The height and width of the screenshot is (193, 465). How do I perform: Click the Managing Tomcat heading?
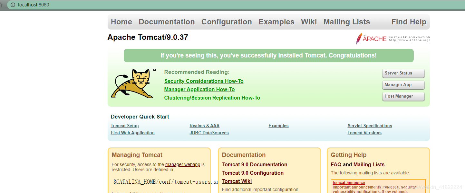click(x=137, y=155)
